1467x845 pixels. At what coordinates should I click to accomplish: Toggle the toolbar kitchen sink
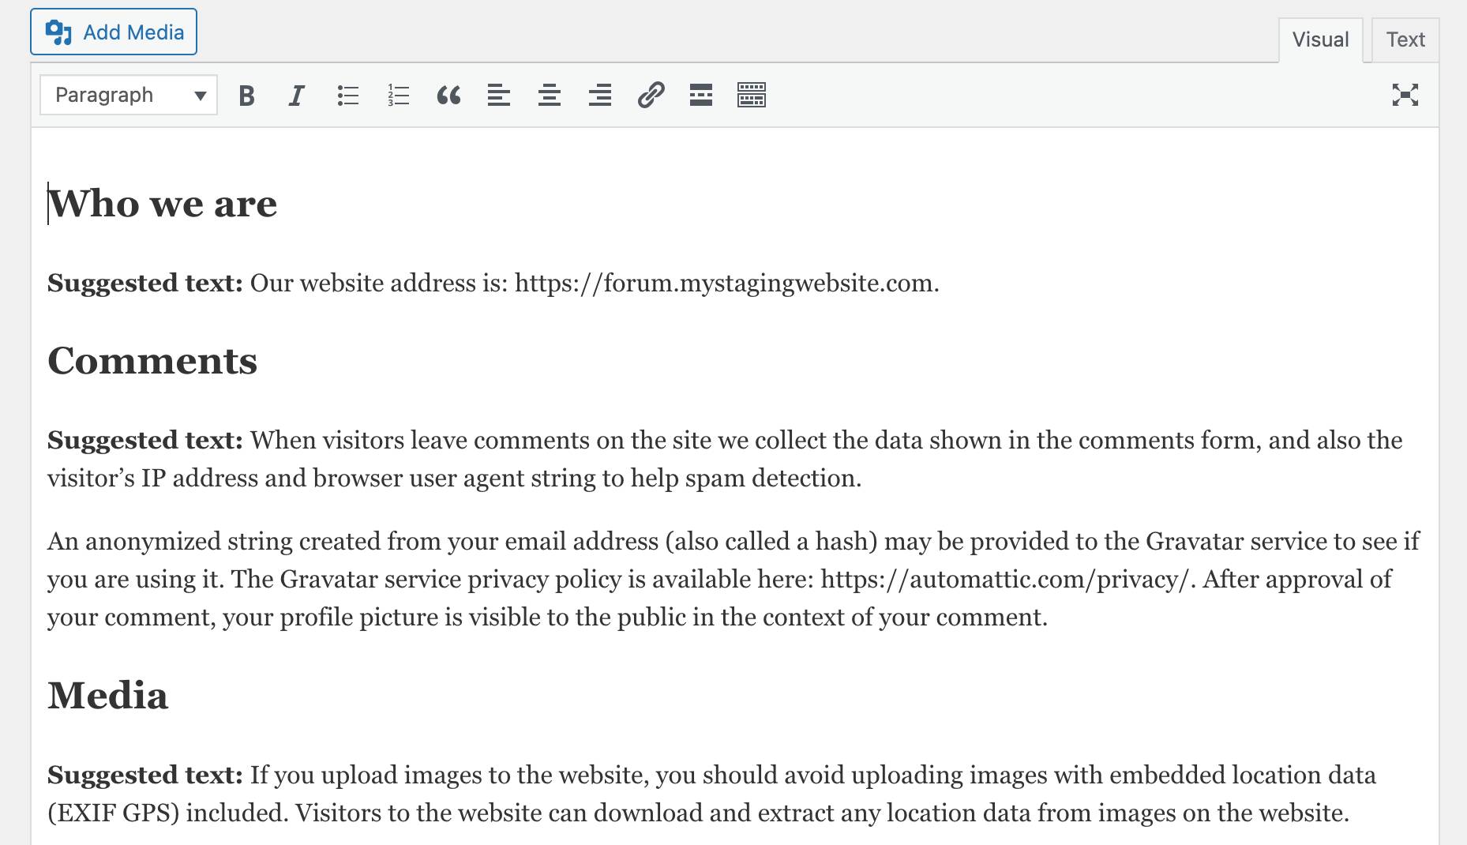point(752,96)
